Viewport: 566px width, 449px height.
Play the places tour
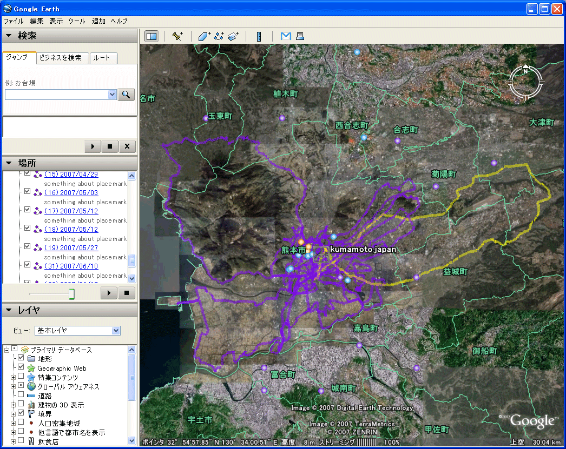pyautogui.click(x=109, y=293)
